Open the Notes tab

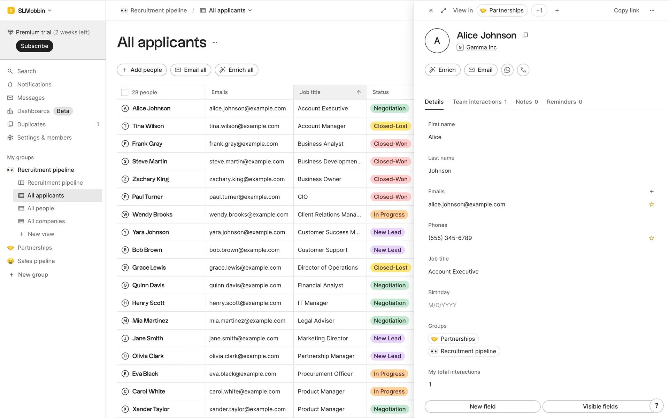(526, 102)
